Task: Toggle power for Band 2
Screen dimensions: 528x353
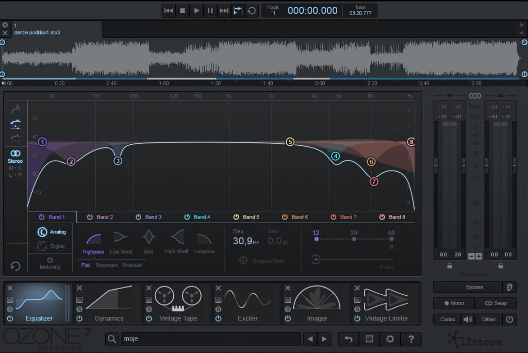Action: (x=90, y=217)
